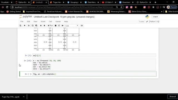178x100 pixels.
Task: Click the zoom magnifier icon in address bar
Action: pyautogui.click(x=117, y=7)
